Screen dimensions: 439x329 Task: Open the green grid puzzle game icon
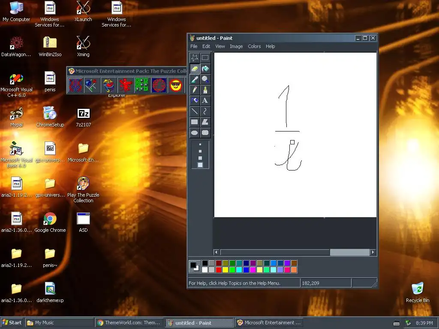[x=142, y=85]
